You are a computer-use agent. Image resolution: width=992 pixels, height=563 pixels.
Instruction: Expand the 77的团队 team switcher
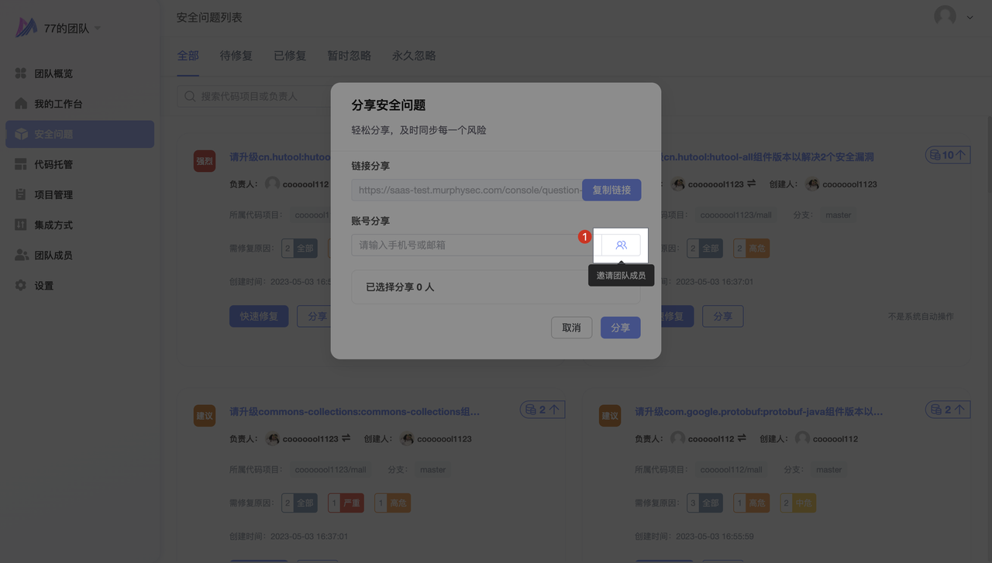tap(71, 29)
